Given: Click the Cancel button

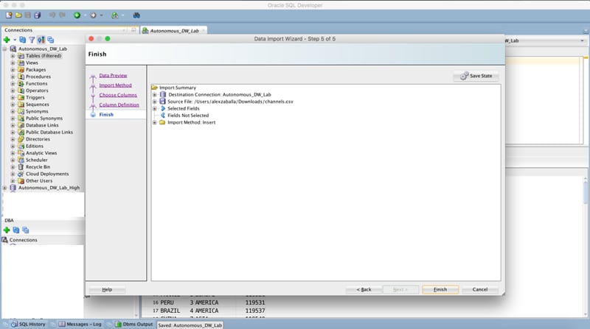Looking at the screenshot, I should (480, 289).
